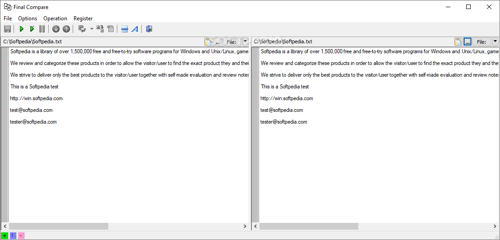Click the copy-between-files toolbar icon

pos(101,29)
